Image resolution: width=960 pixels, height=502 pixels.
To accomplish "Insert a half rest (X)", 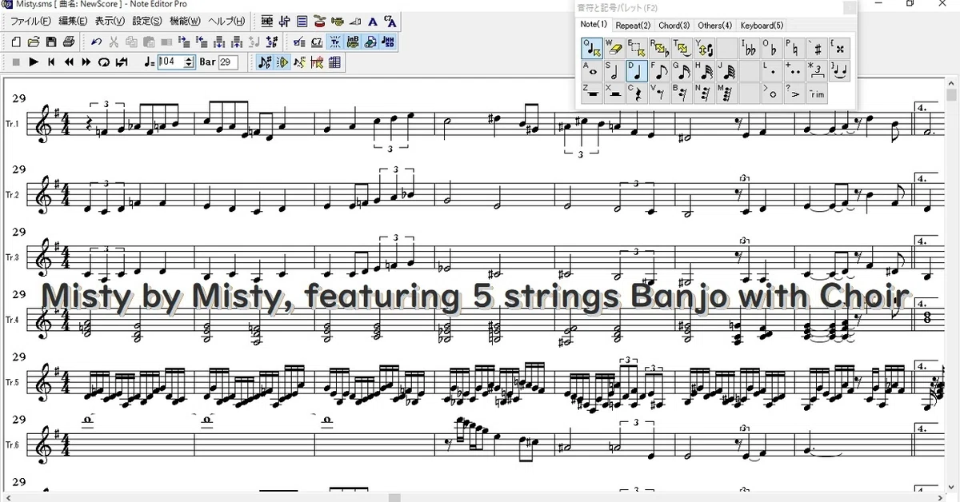I will tap(614, 93).
